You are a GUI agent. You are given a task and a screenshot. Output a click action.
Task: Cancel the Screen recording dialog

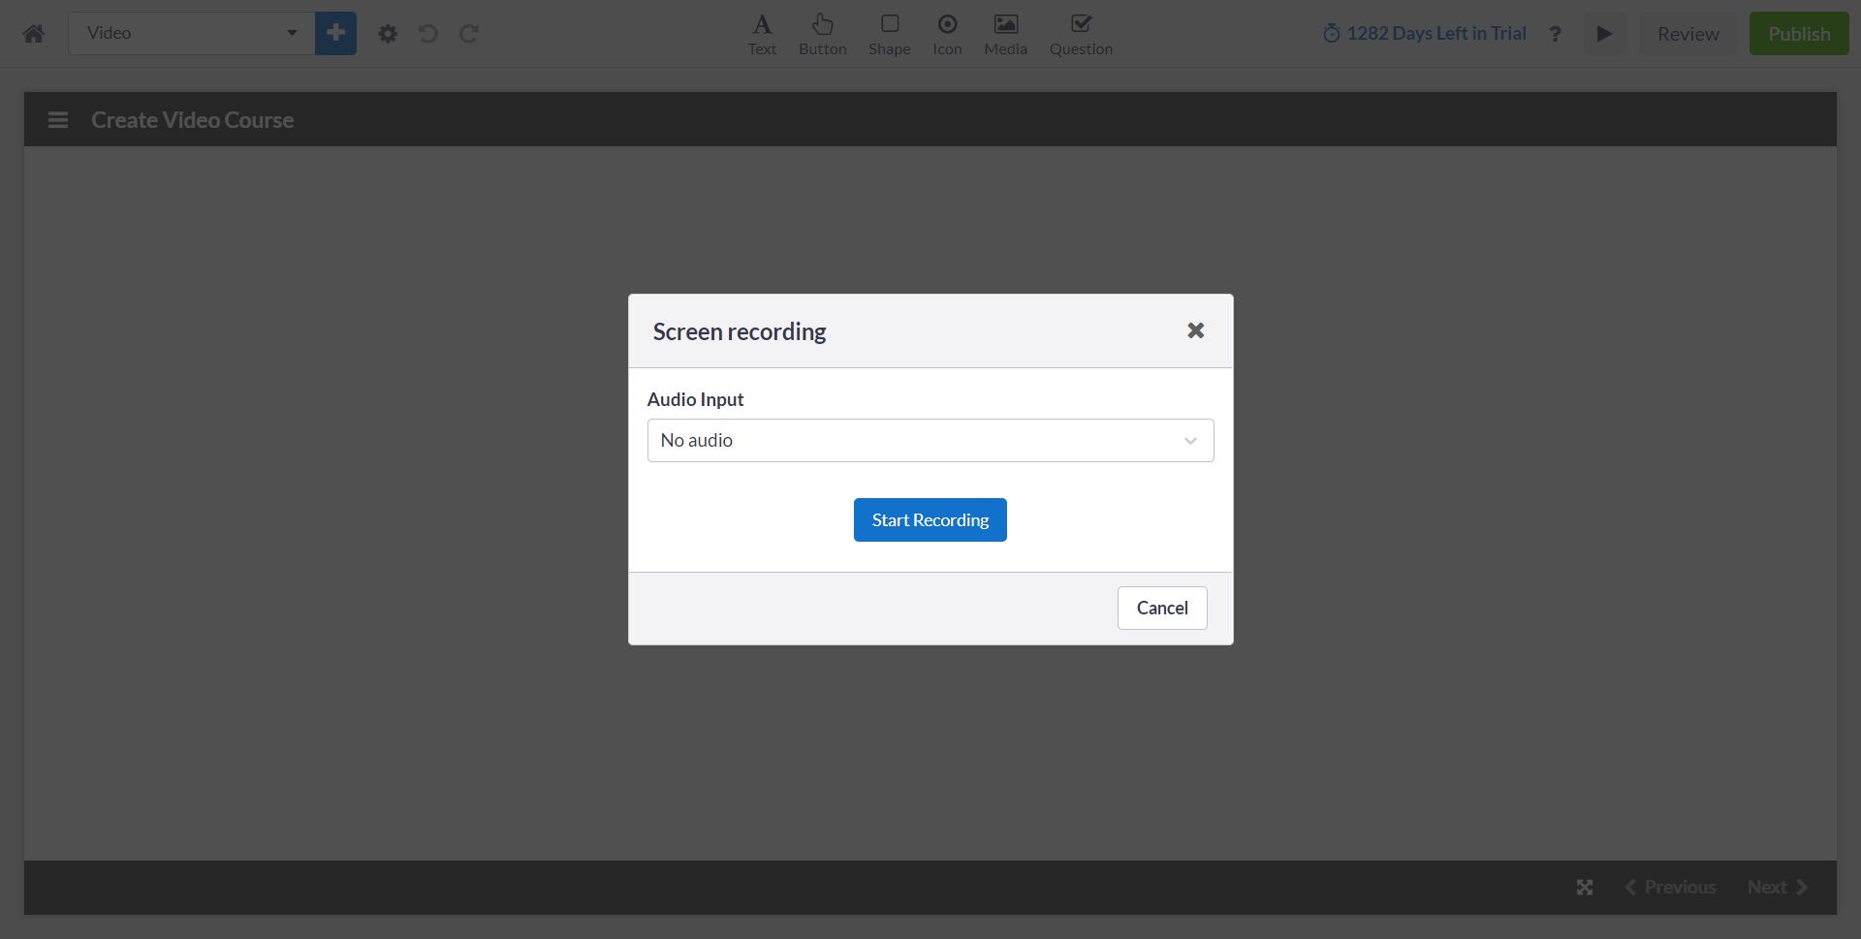1162,608
